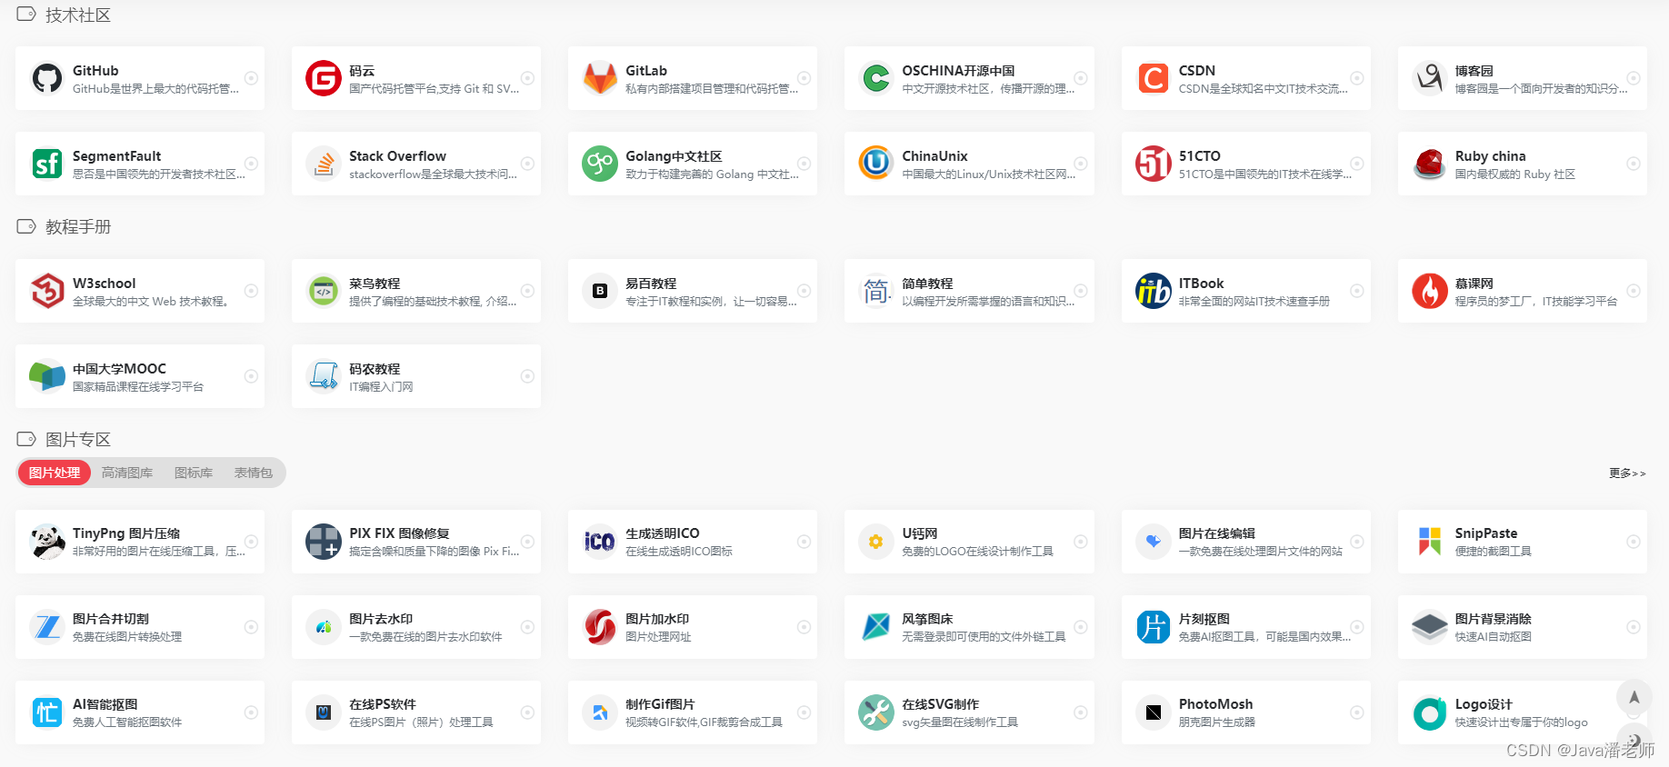Click the Stack Overflow logo icon
The height and width of the screenshot is (767, 1669).
[324, 164]
